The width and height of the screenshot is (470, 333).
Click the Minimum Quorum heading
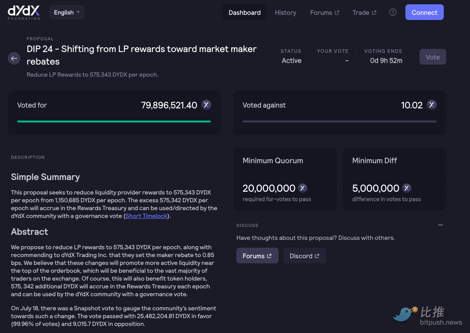point(273,161)
